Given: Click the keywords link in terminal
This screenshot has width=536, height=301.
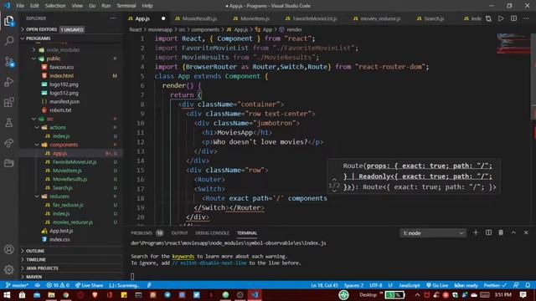Looking at the screenshot, I should pyautogui.click(x=183, y=257).
